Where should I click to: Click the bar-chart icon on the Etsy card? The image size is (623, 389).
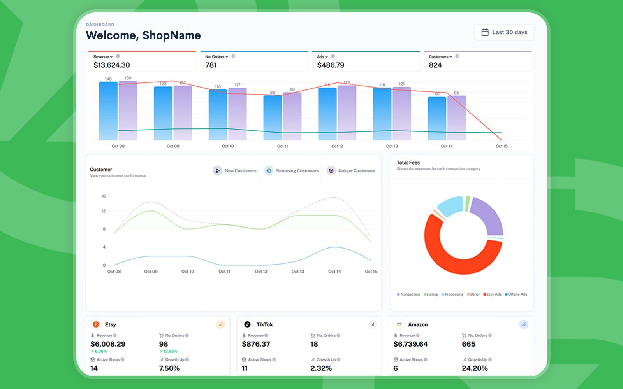click(221, 324)
